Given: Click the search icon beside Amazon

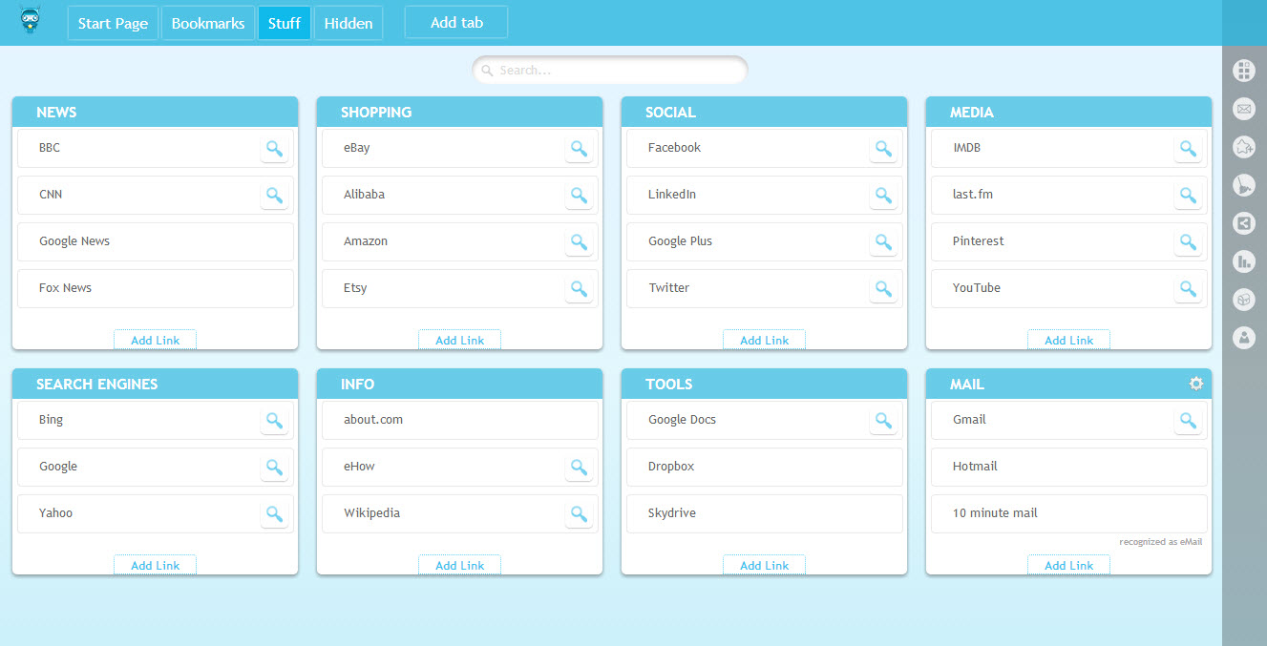Looking at the screenshot, I should tap(579, 241).
